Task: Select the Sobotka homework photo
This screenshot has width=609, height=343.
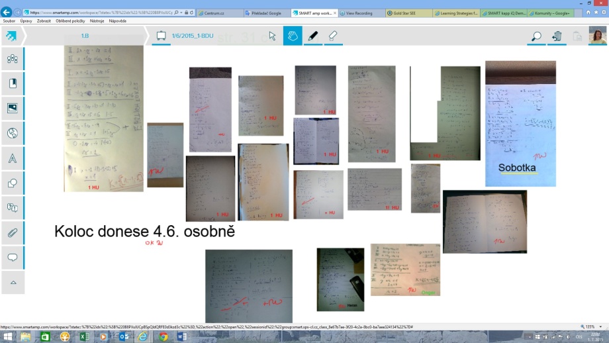Action: pyautogui.click(x=520, y=124)
